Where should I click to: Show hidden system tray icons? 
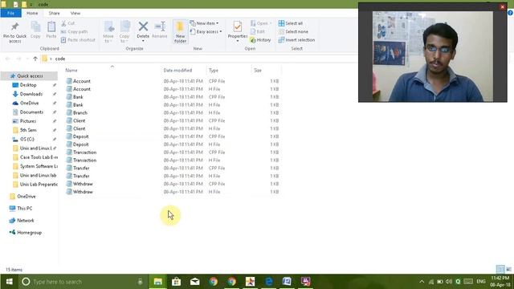pos(422,282)
